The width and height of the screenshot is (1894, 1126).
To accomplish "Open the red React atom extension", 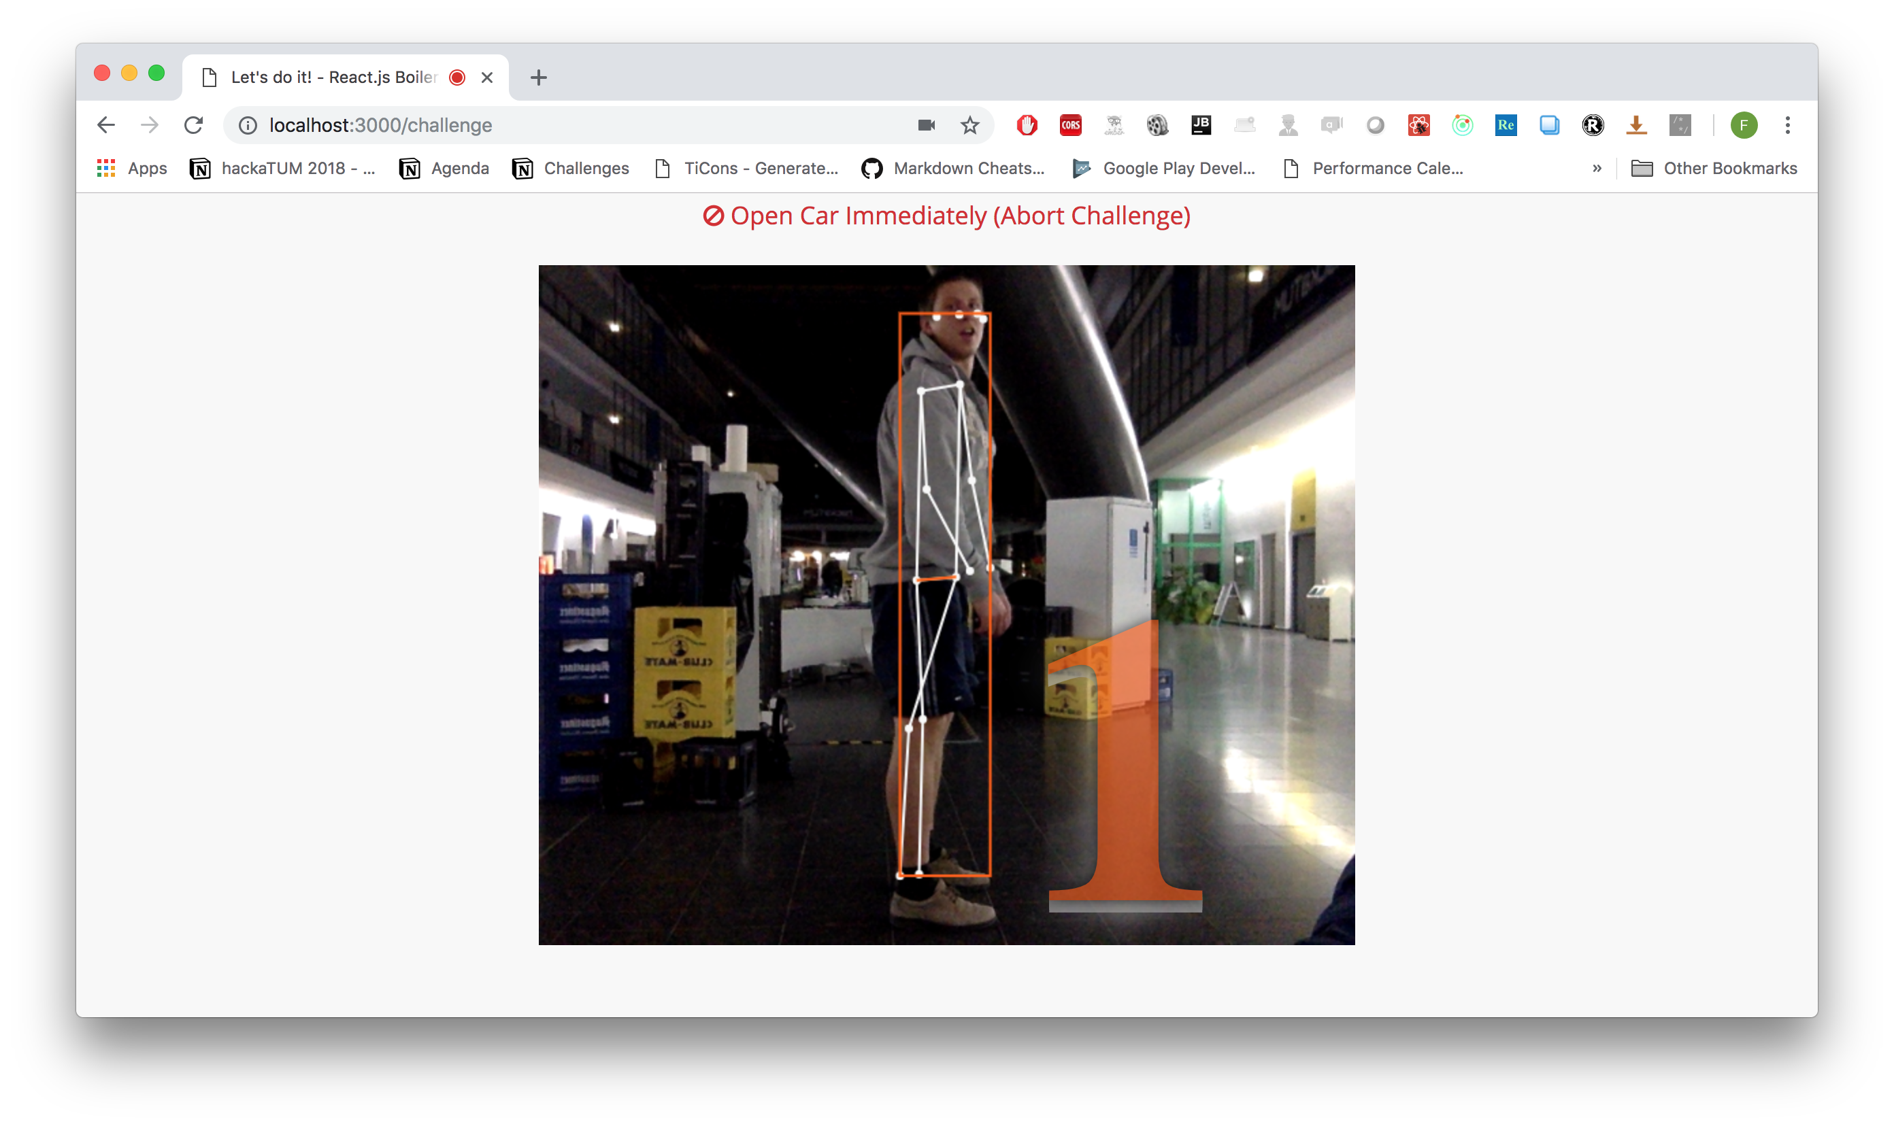I will 1418,125.
